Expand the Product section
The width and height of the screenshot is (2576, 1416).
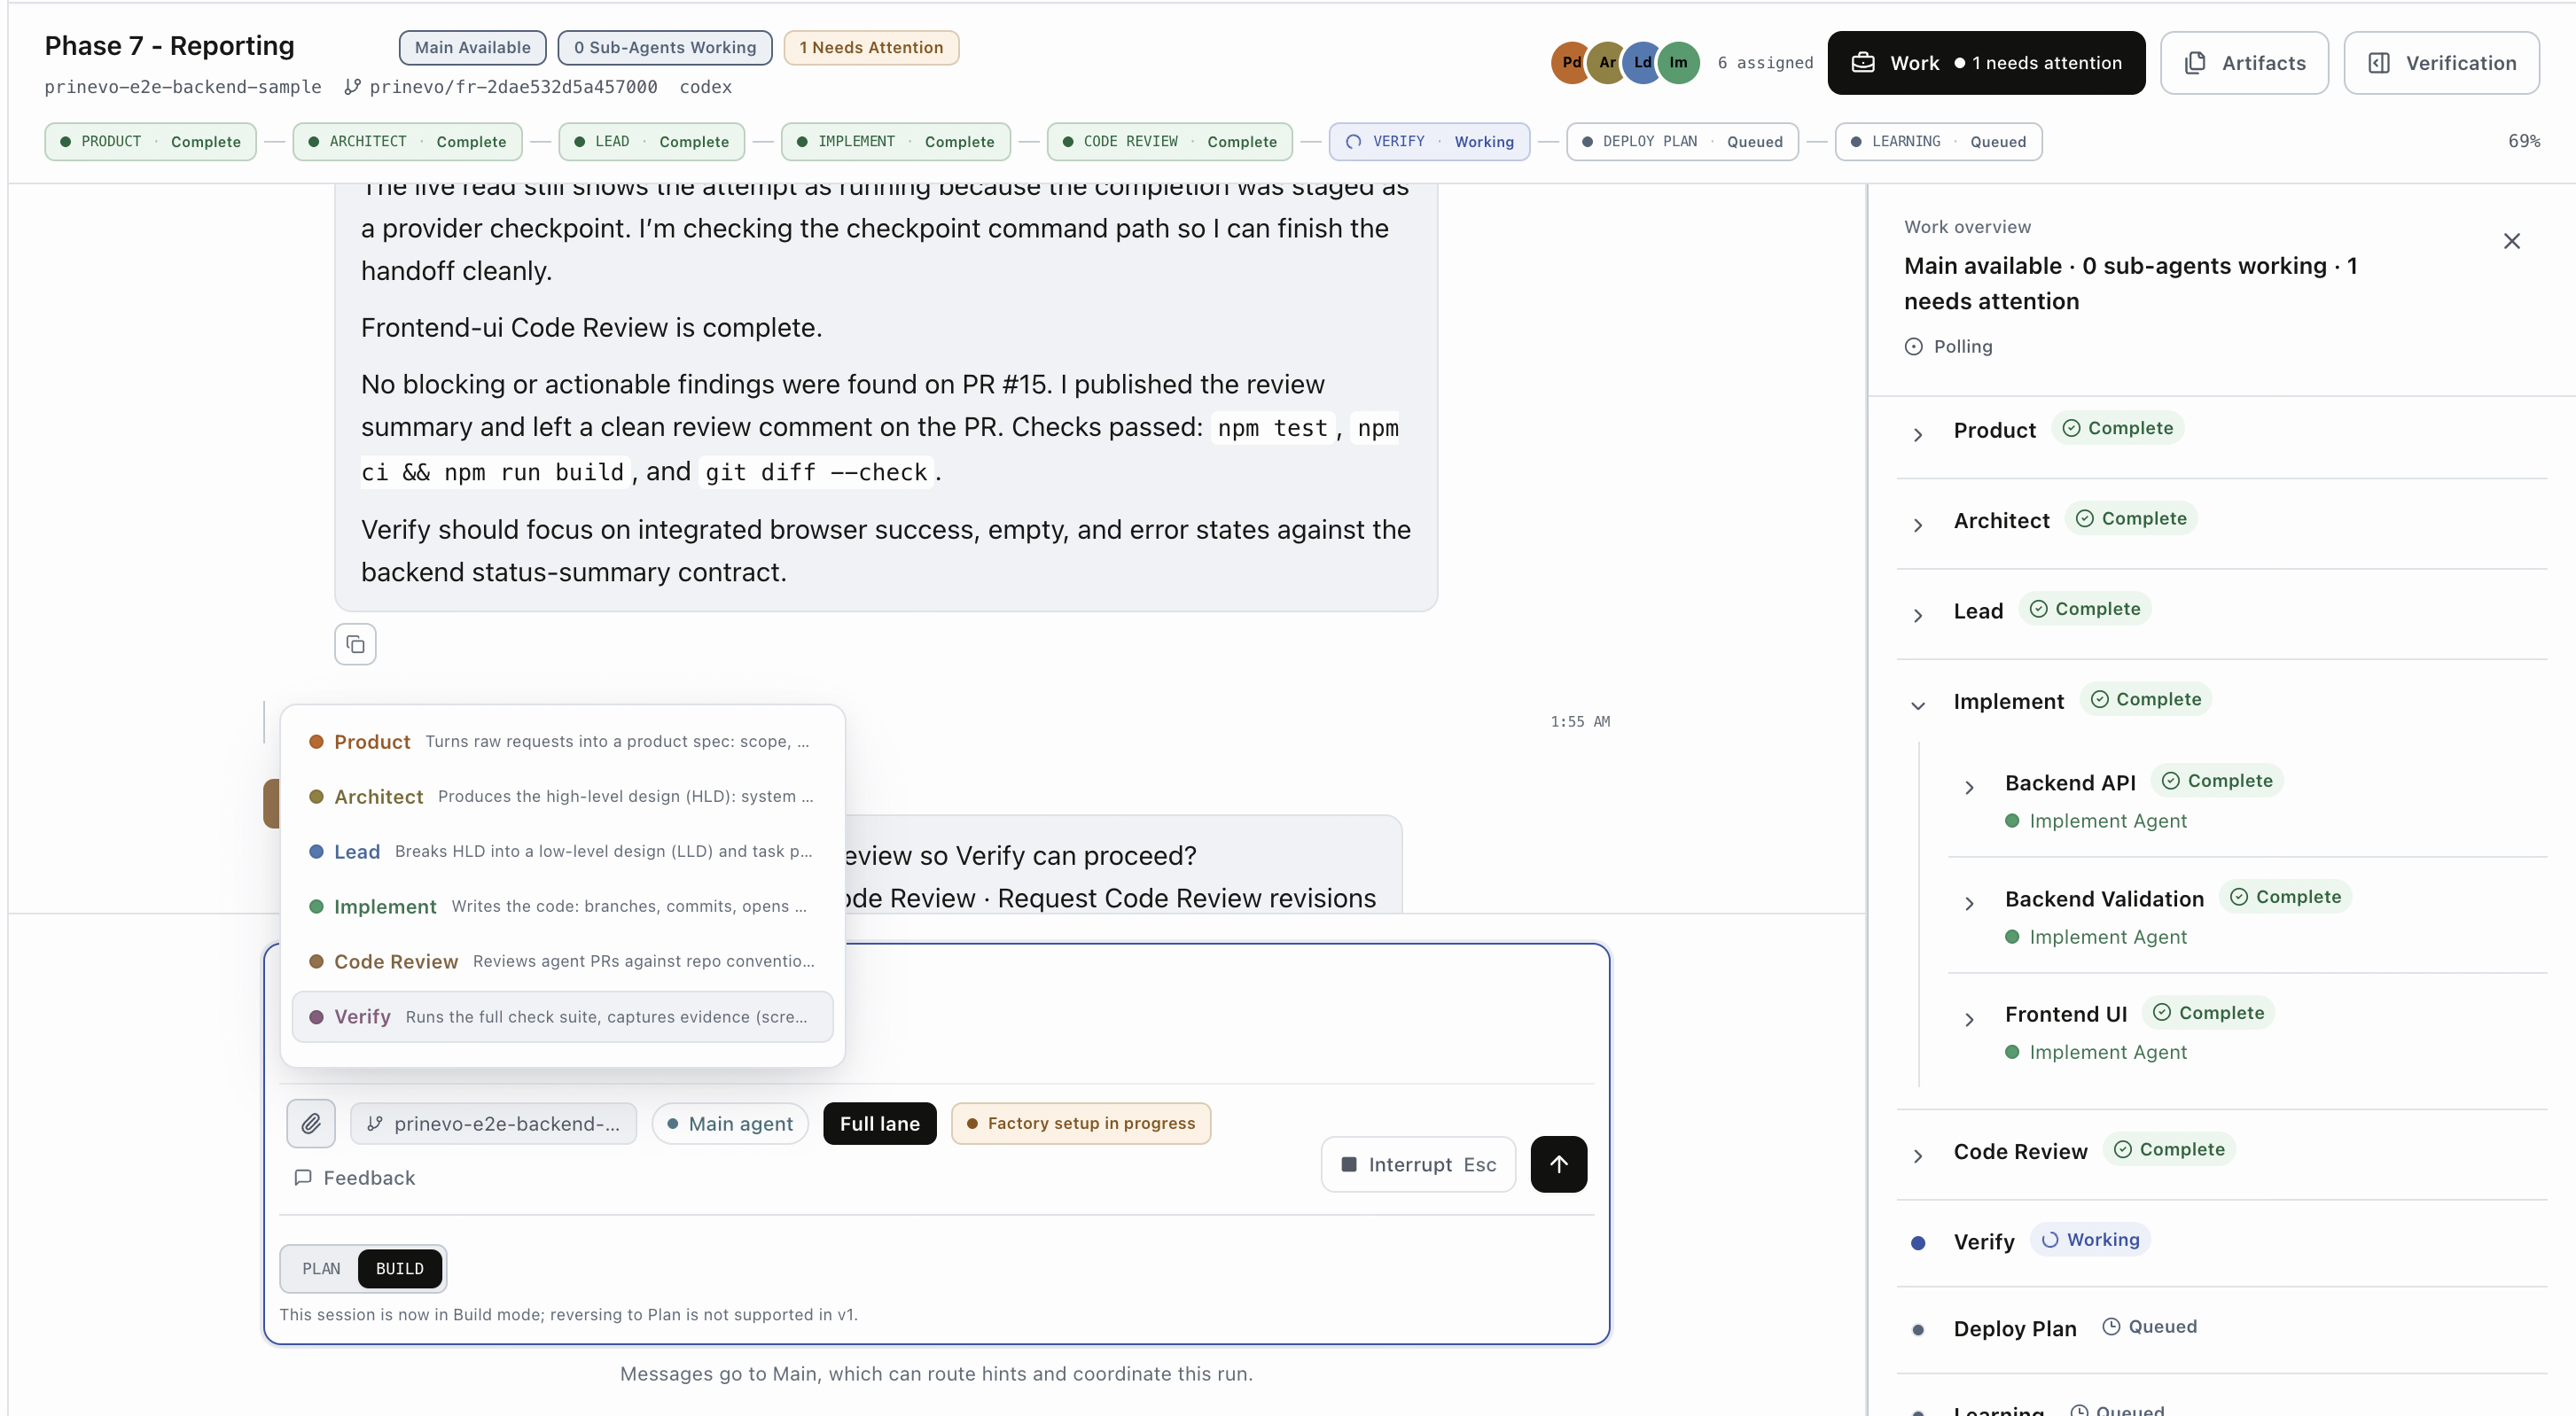click(x=1918, y=435)
